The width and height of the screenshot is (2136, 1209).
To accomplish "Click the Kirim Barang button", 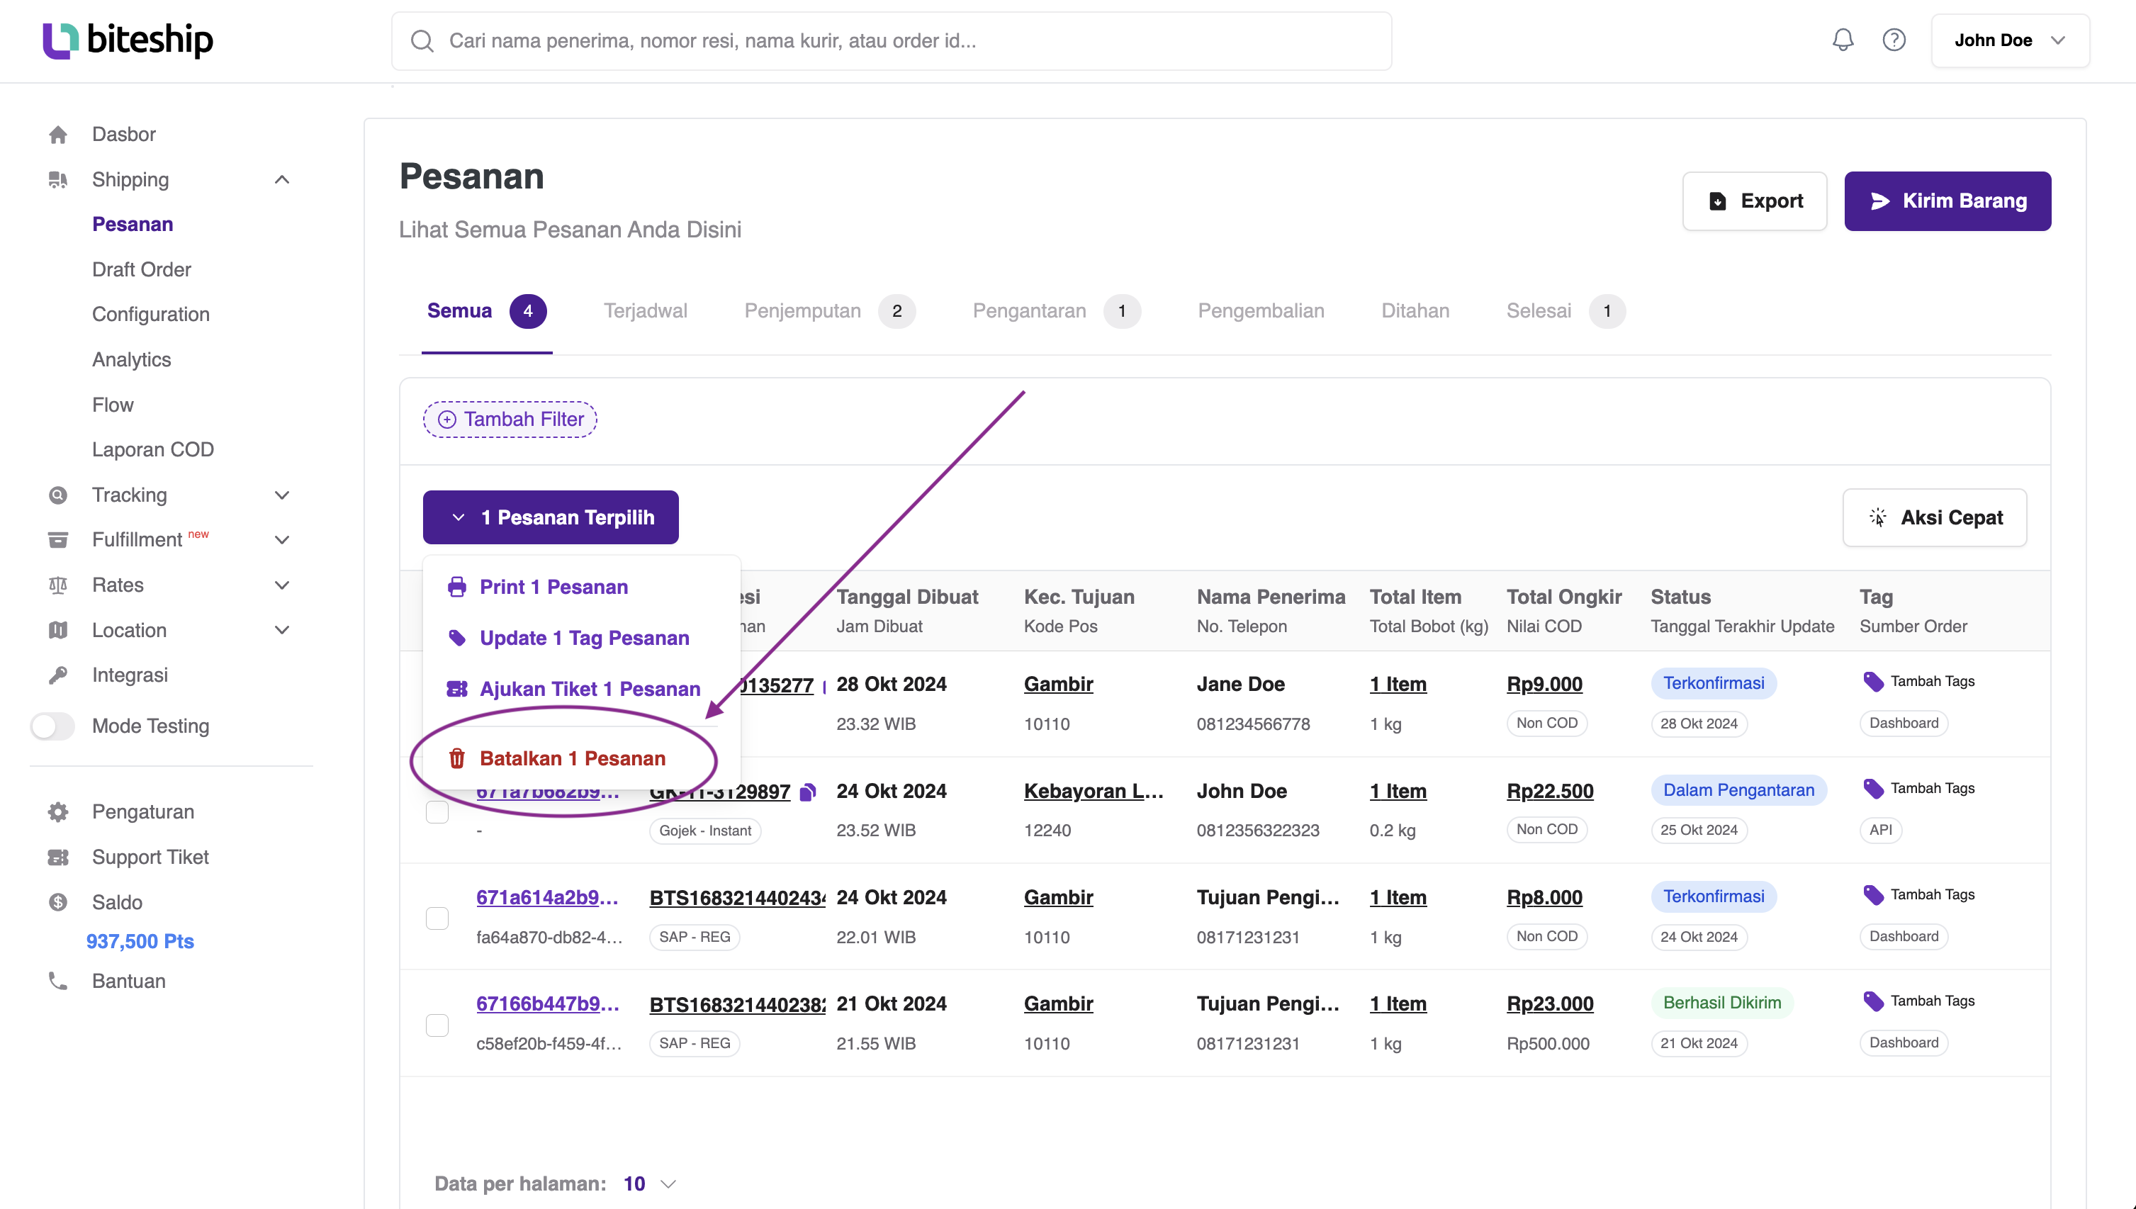I will point(1947,201).
